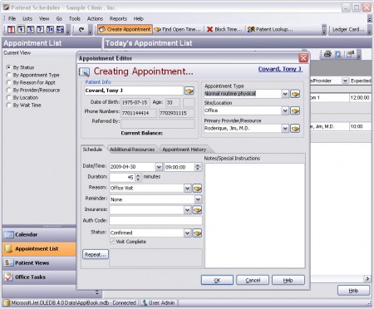374x309 pixels.
Task: Open the Actions menu
Action: pos(95,18)
